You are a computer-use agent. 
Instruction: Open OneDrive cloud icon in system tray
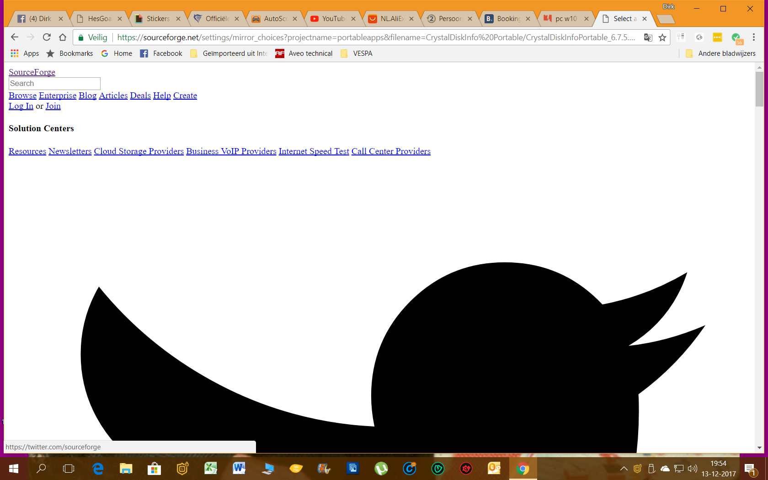665,469
